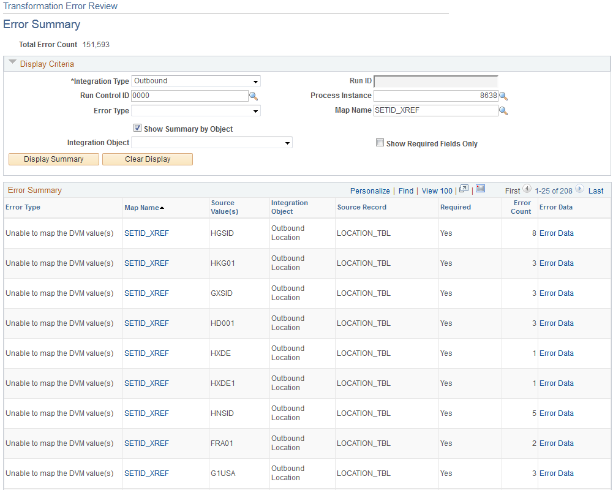The height and width of the screenshot is (490, 613).
Task: Click the Total Error Count value 151,593
Action: [96, 45]
